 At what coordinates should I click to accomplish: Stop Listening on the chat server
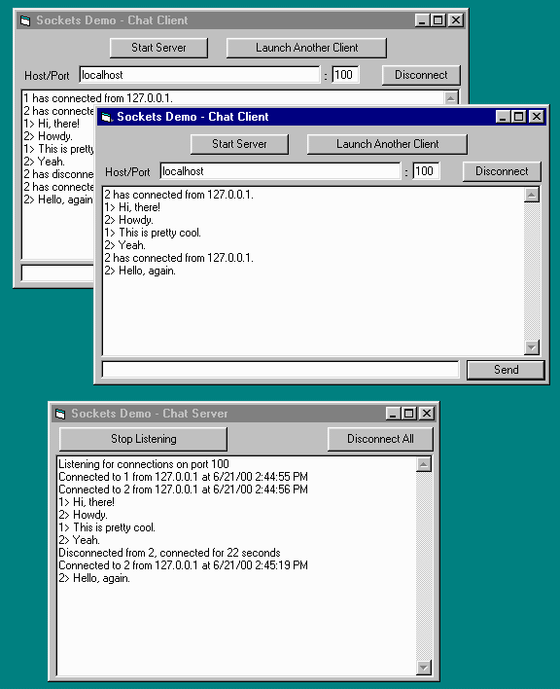[x=144, y=439]
